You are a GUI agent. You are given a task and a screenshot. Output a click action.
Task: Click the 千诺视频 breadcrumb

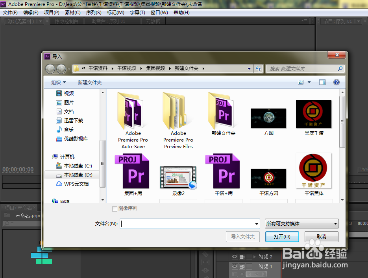tap(127, 68)
